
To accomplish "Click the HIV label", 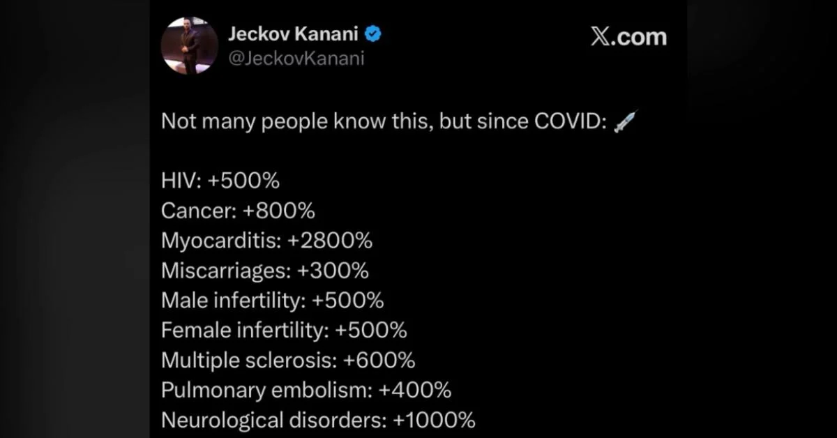I will [180, 181].
